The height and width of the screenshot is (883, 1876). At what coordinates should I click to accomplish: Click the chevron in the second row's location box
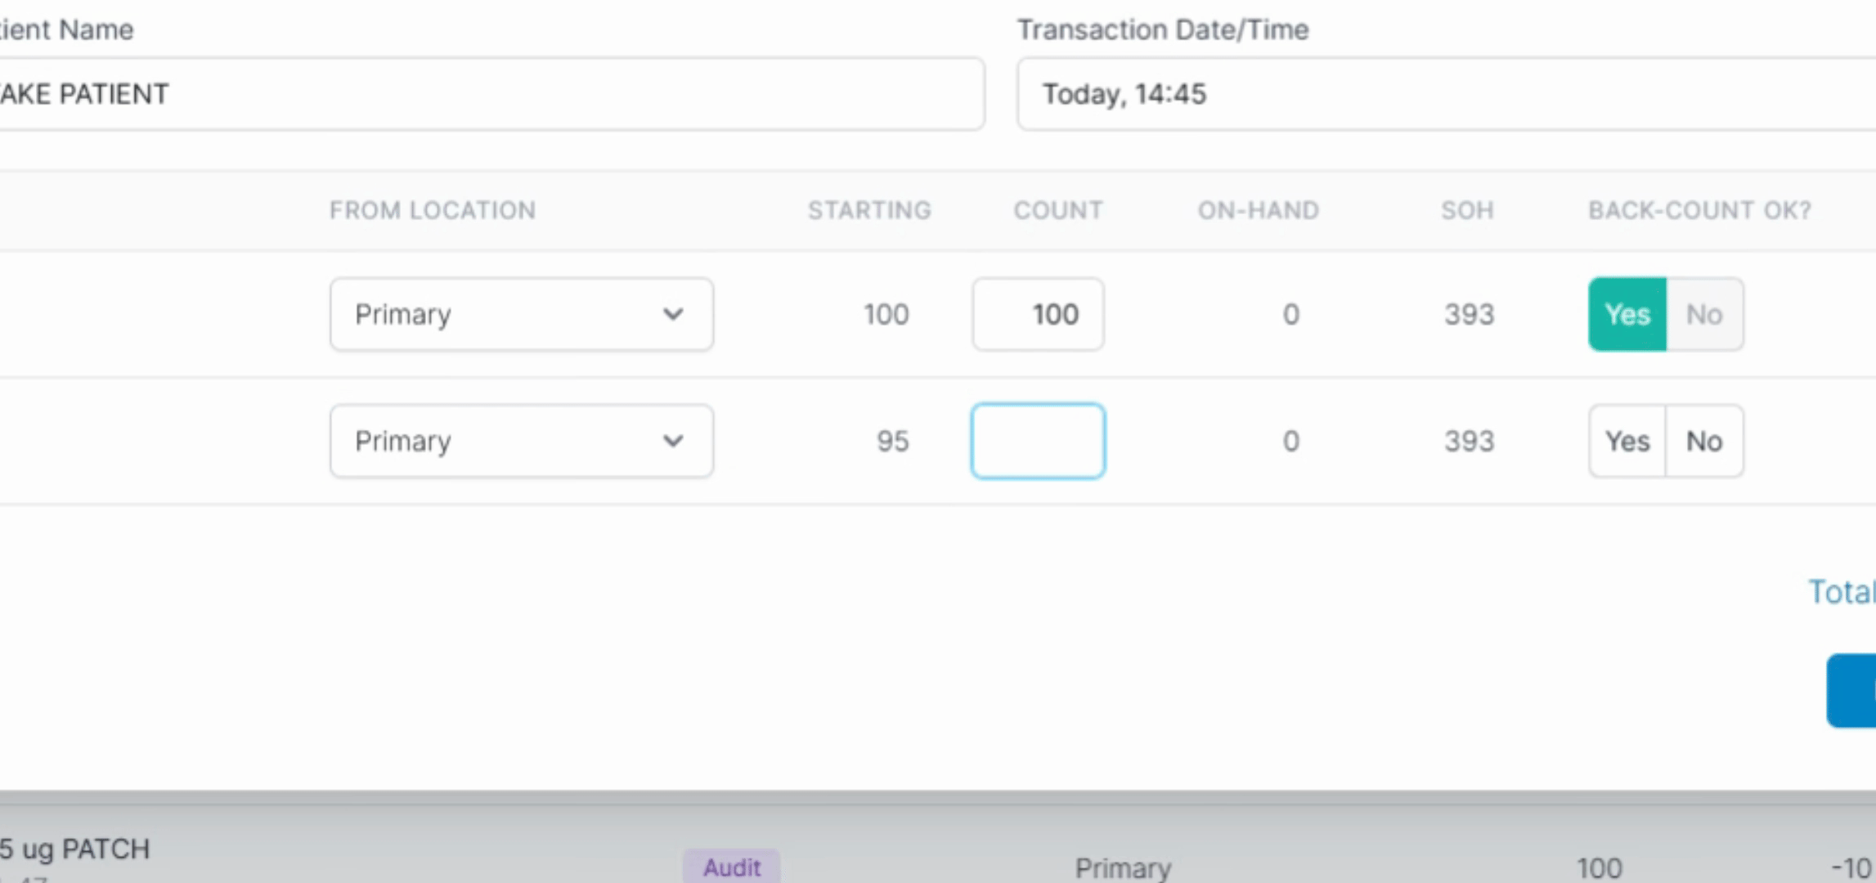point(673,441)
